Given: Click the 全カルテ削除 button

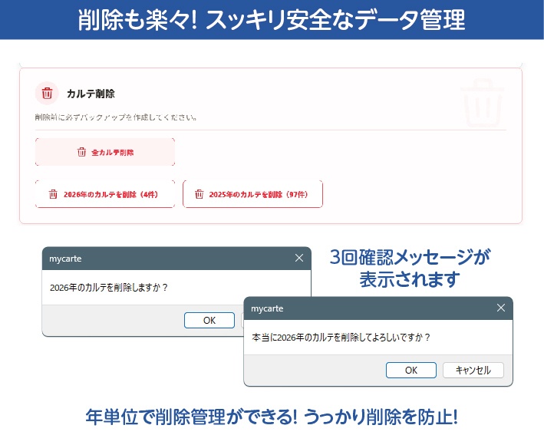Looking at the screenshot, I should coord(105,152).
